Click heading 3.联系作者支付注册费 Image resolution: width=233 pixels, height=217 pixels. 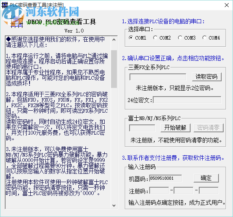(x=173, y=158)
